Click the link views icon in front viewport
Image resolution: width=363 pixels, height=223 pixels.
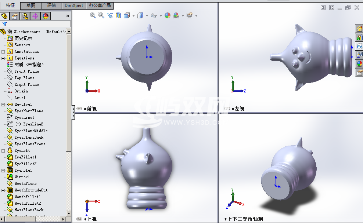point(79,109)
